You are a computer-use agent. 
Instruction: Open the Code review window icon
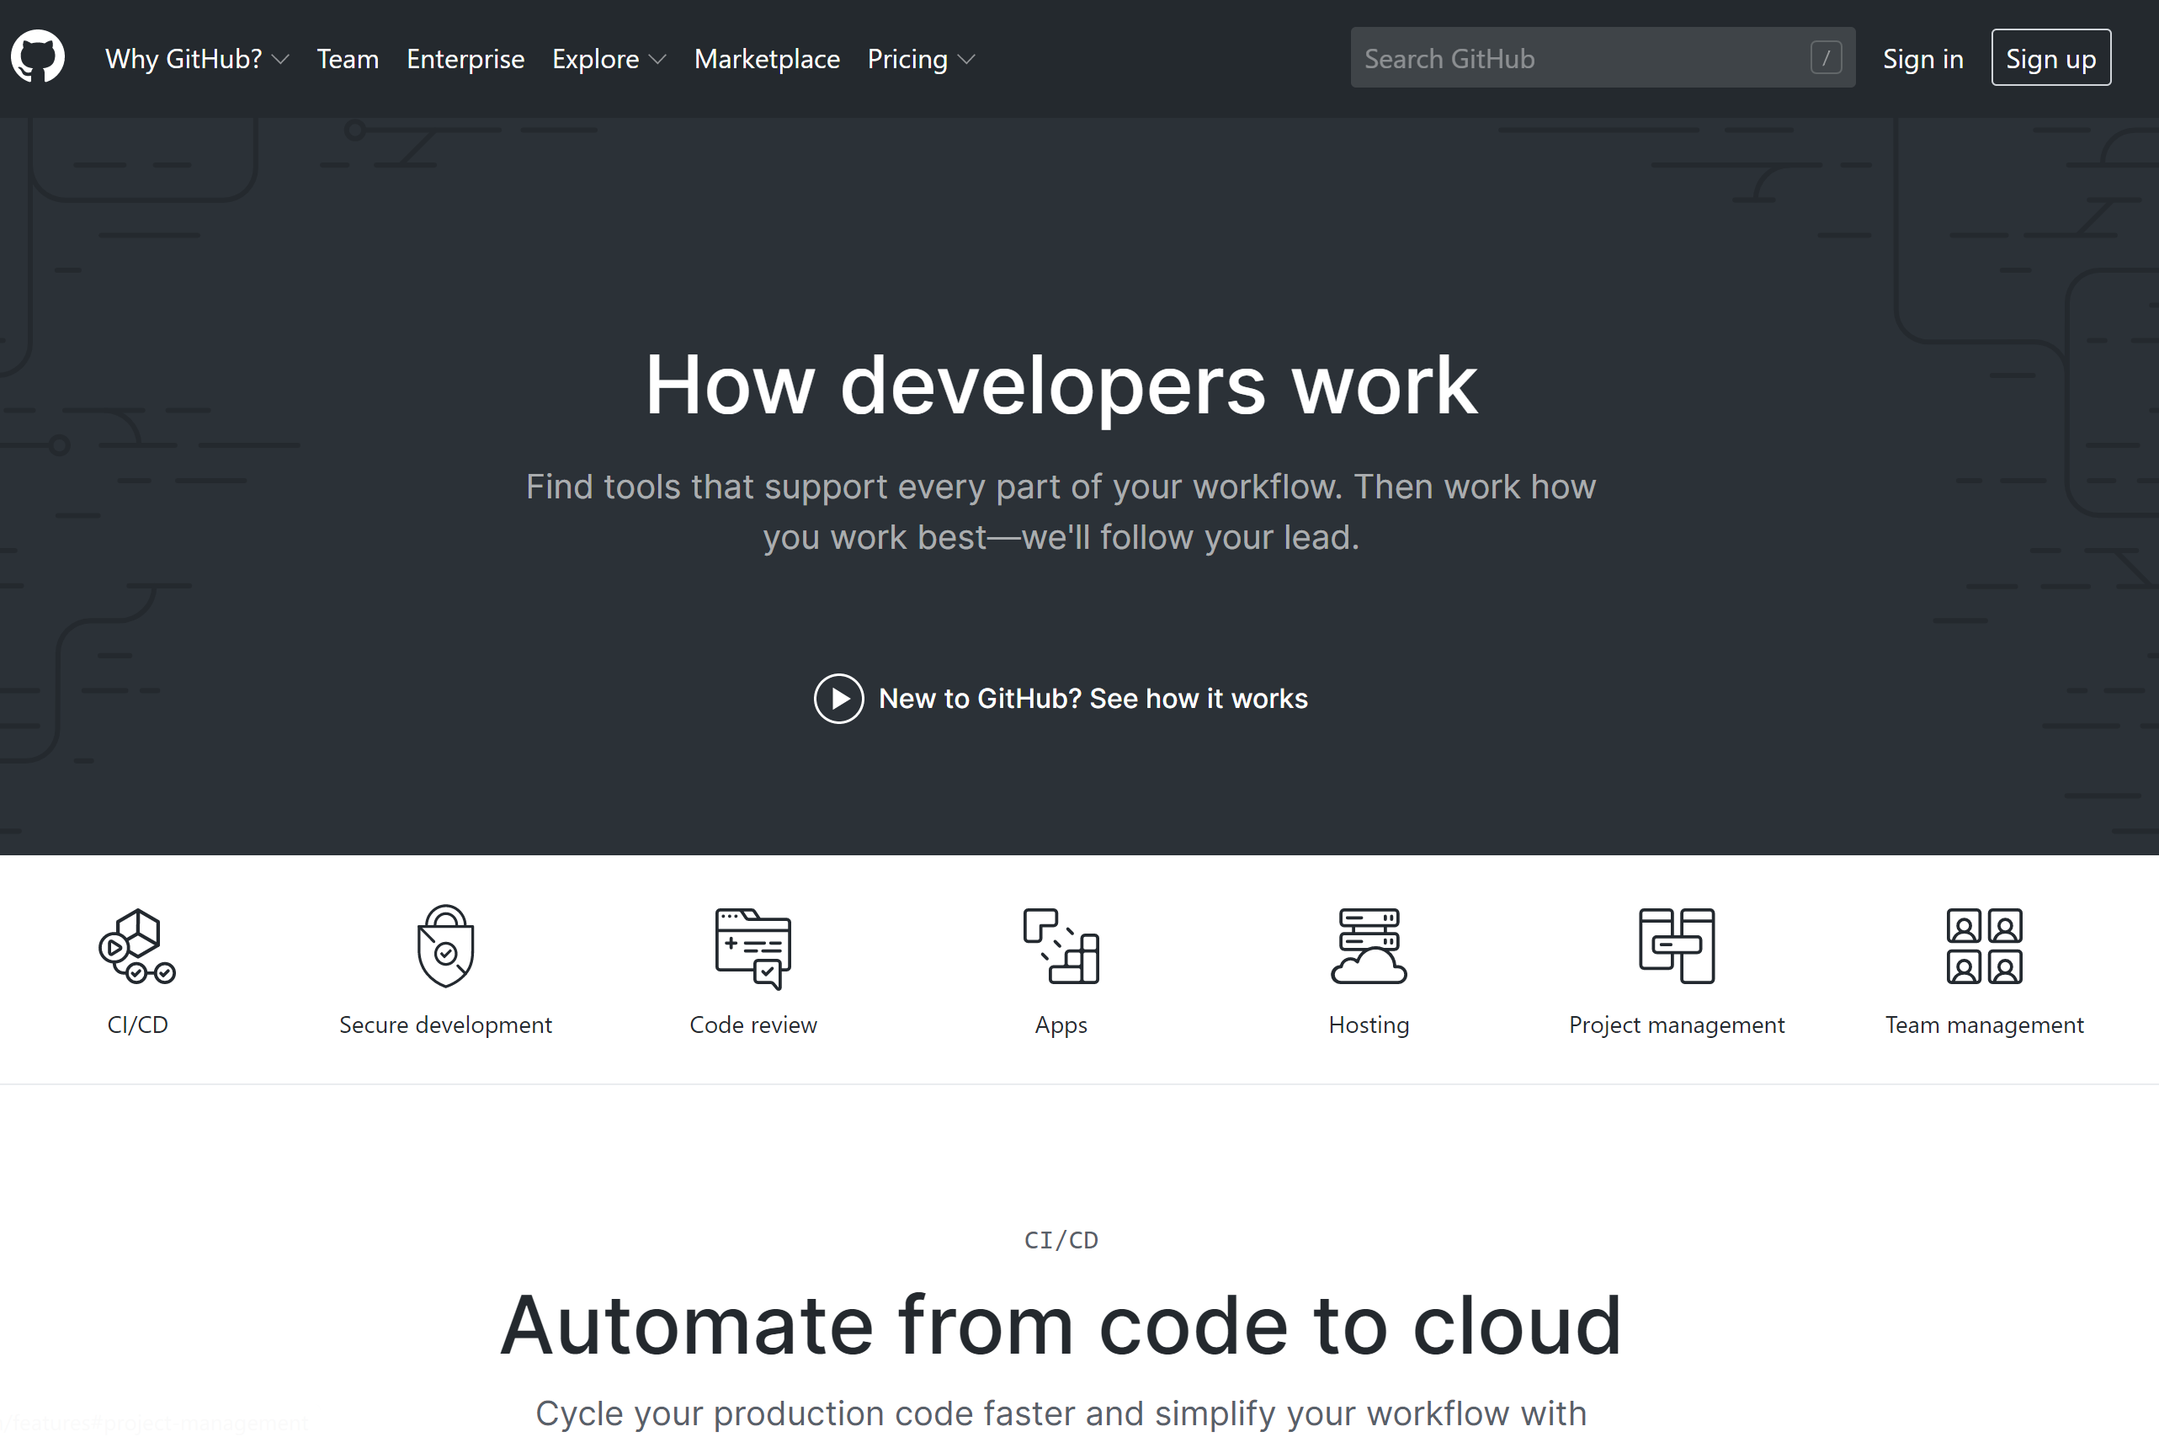753,948
